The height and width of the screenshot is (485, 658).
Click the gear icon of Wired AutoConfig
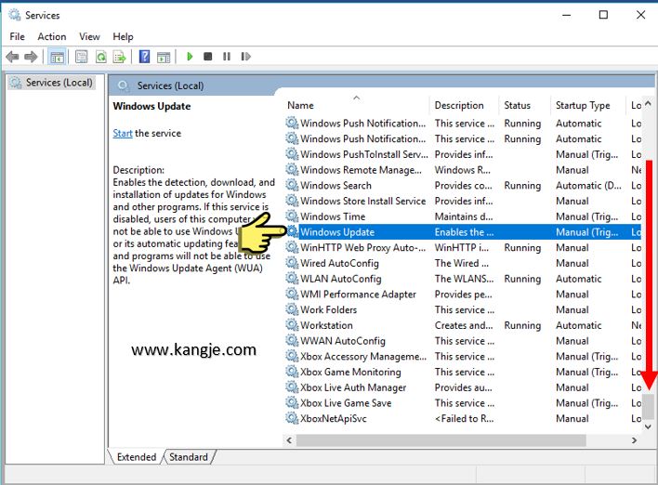pyautogui.click(x=292, y=263)
